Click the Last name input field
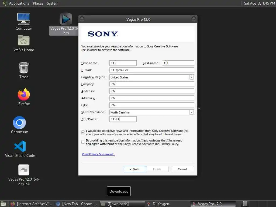The image size is (276, 207). coord(178,63)
